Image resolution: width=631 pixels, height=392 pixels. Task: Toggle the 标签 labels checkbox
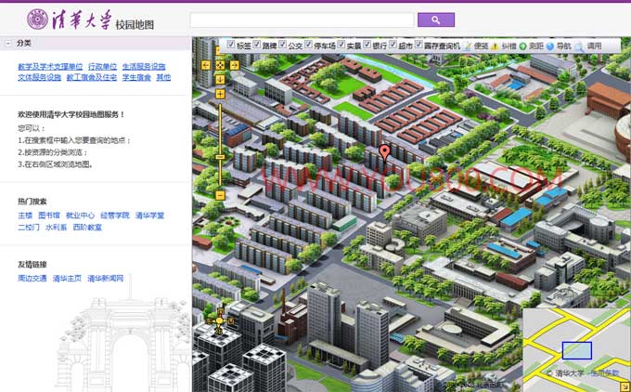coord(232,45)
